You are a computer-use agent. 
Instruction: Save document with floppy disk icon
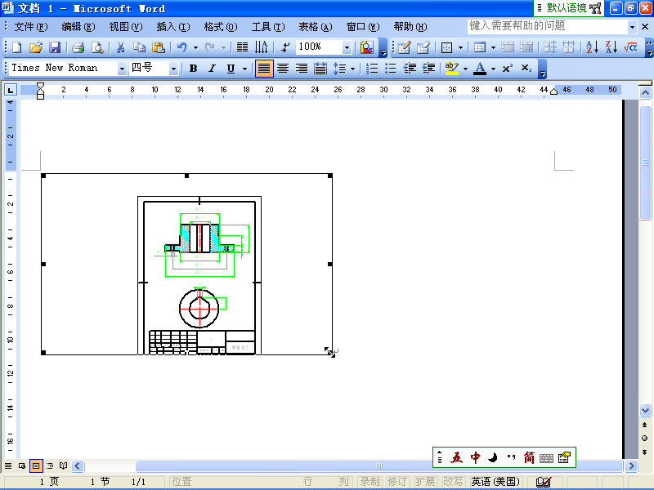55,47
